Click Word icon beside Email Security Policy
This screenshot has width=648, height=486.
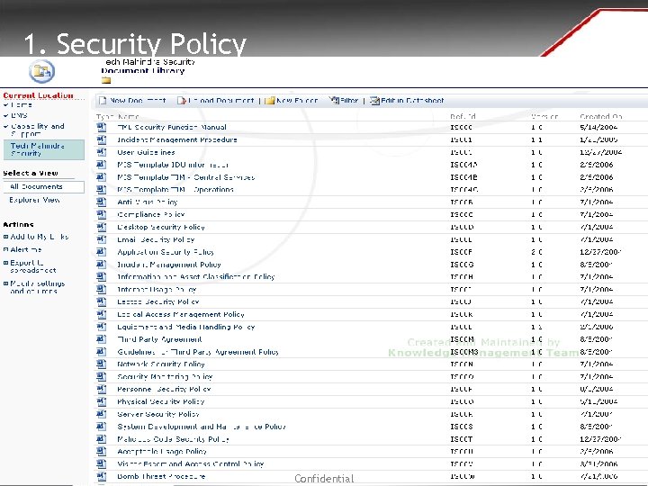[101, 239]
